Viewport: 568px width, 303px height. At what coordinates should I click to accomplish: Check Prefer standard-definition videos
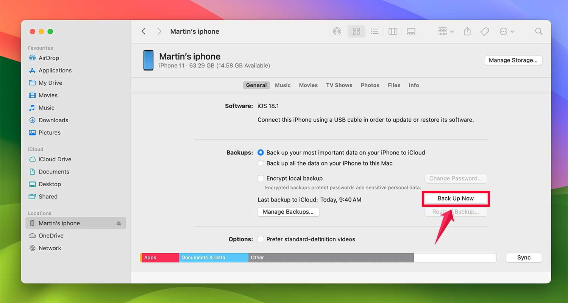261,239
